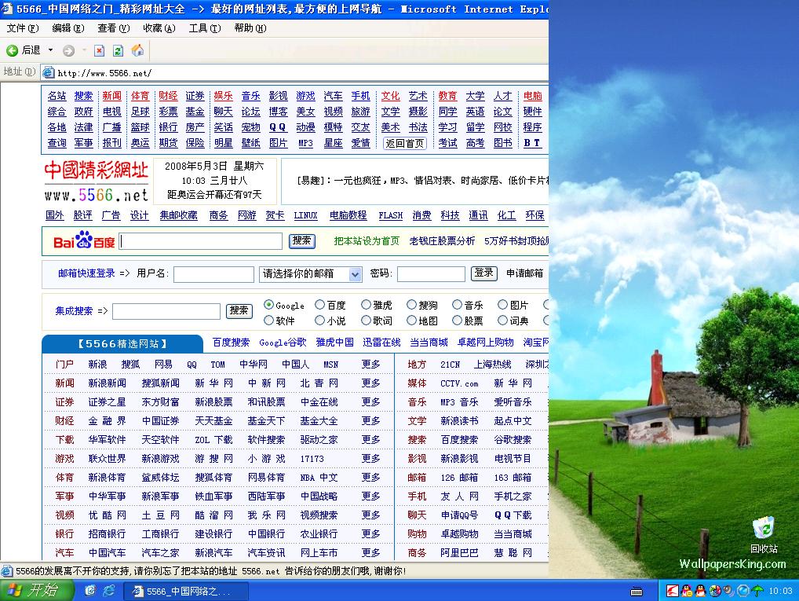Click the Home page icon in toolbar
The image size is (799, 601).
(137, 50)
